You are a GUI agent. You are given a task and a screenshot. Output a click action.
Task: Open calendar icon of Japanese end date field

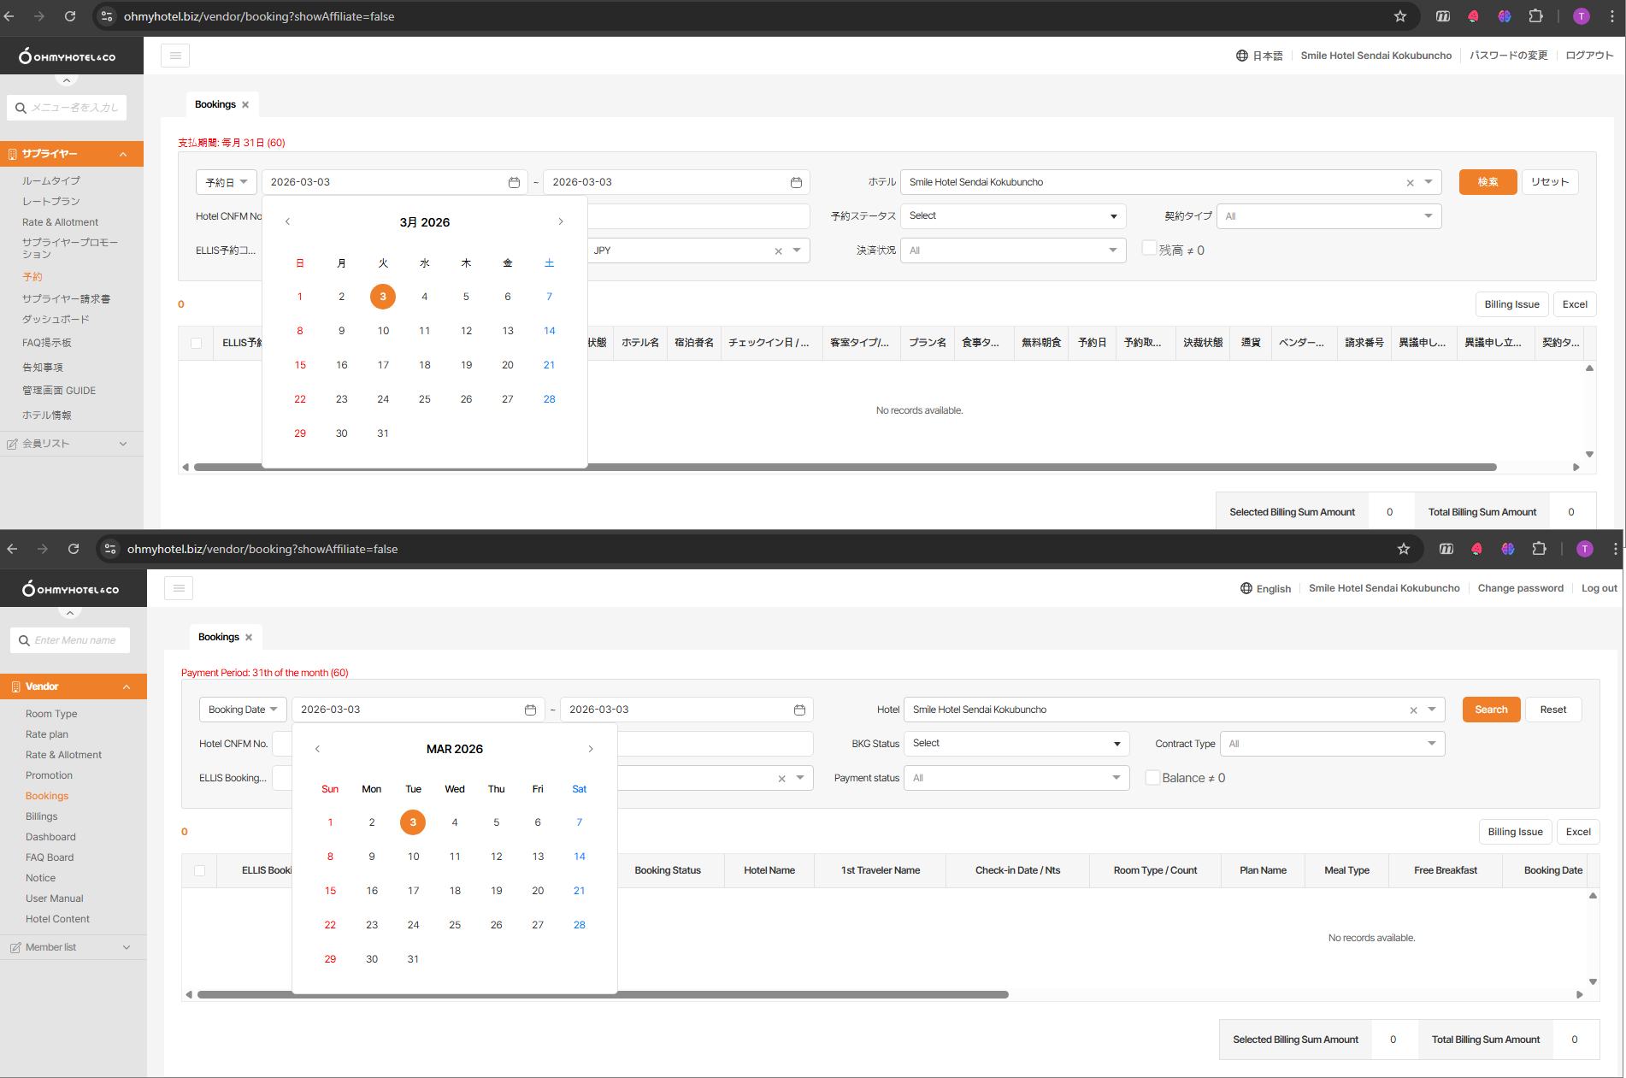[x=796, y=182]
